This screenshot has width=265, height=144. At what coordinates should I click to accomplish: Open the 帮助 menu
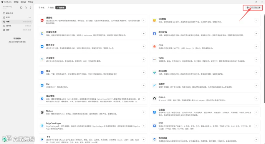[x=31, y=2]
